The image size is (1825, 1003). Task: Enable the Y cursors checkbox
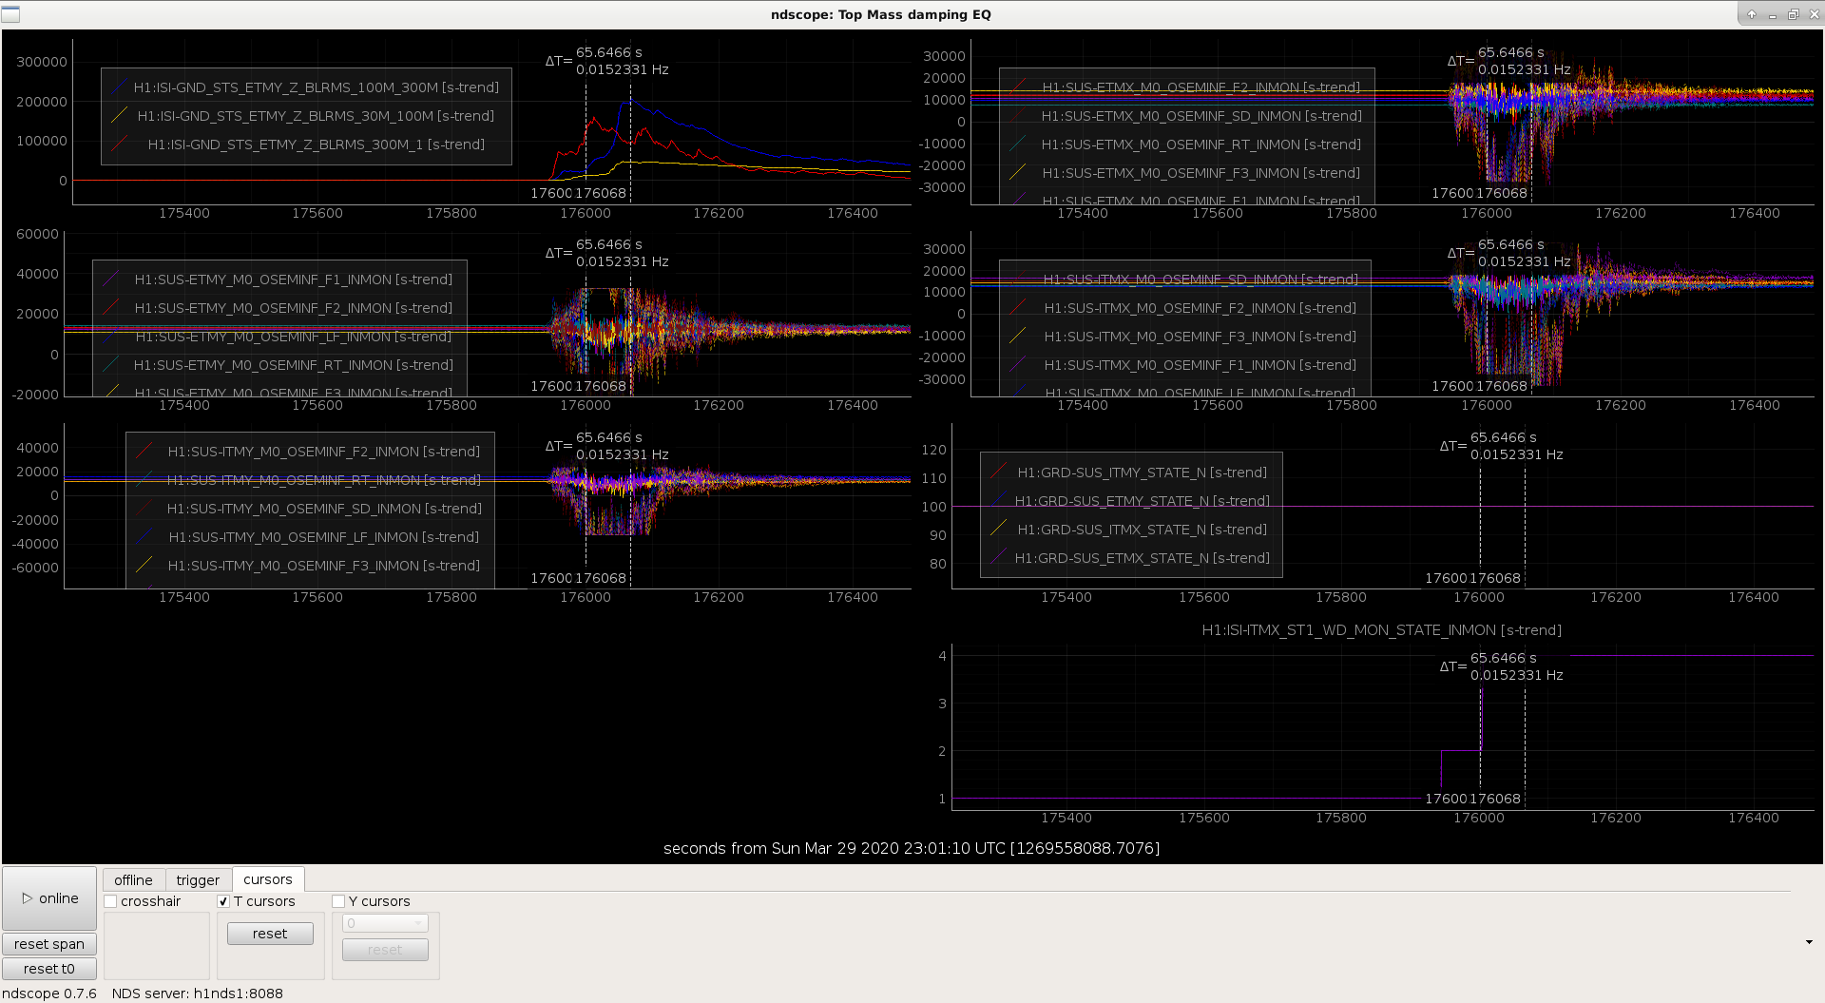[338, 901]
